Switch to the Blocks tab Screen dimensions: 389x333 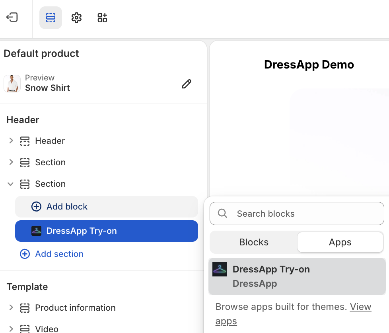pyautogui.click(x=254, y=242)
